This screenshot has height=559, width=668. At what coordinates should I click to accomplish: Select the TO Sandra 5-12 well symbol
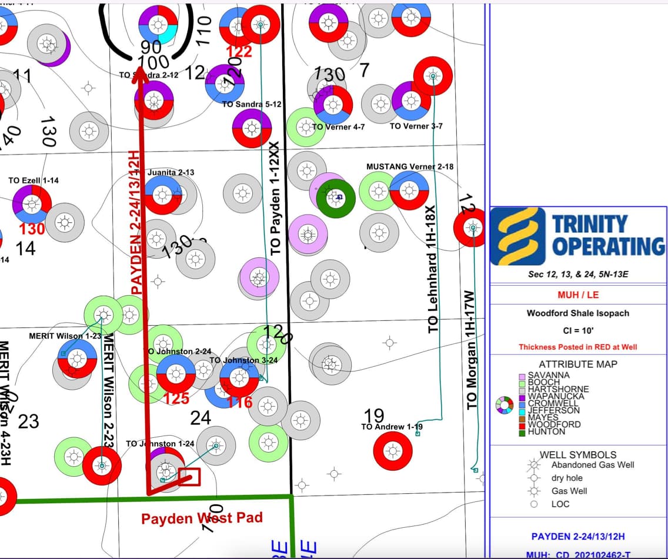tap(252, 128)
